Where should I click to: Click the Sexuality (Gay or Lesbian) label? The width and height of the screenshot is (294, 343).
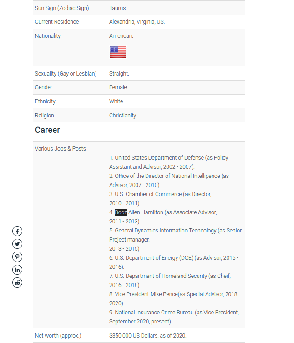[x=66, y=74]
